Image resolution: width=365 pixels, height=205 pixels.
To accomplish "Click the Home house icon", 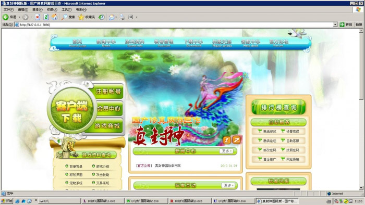I will 55,17.
